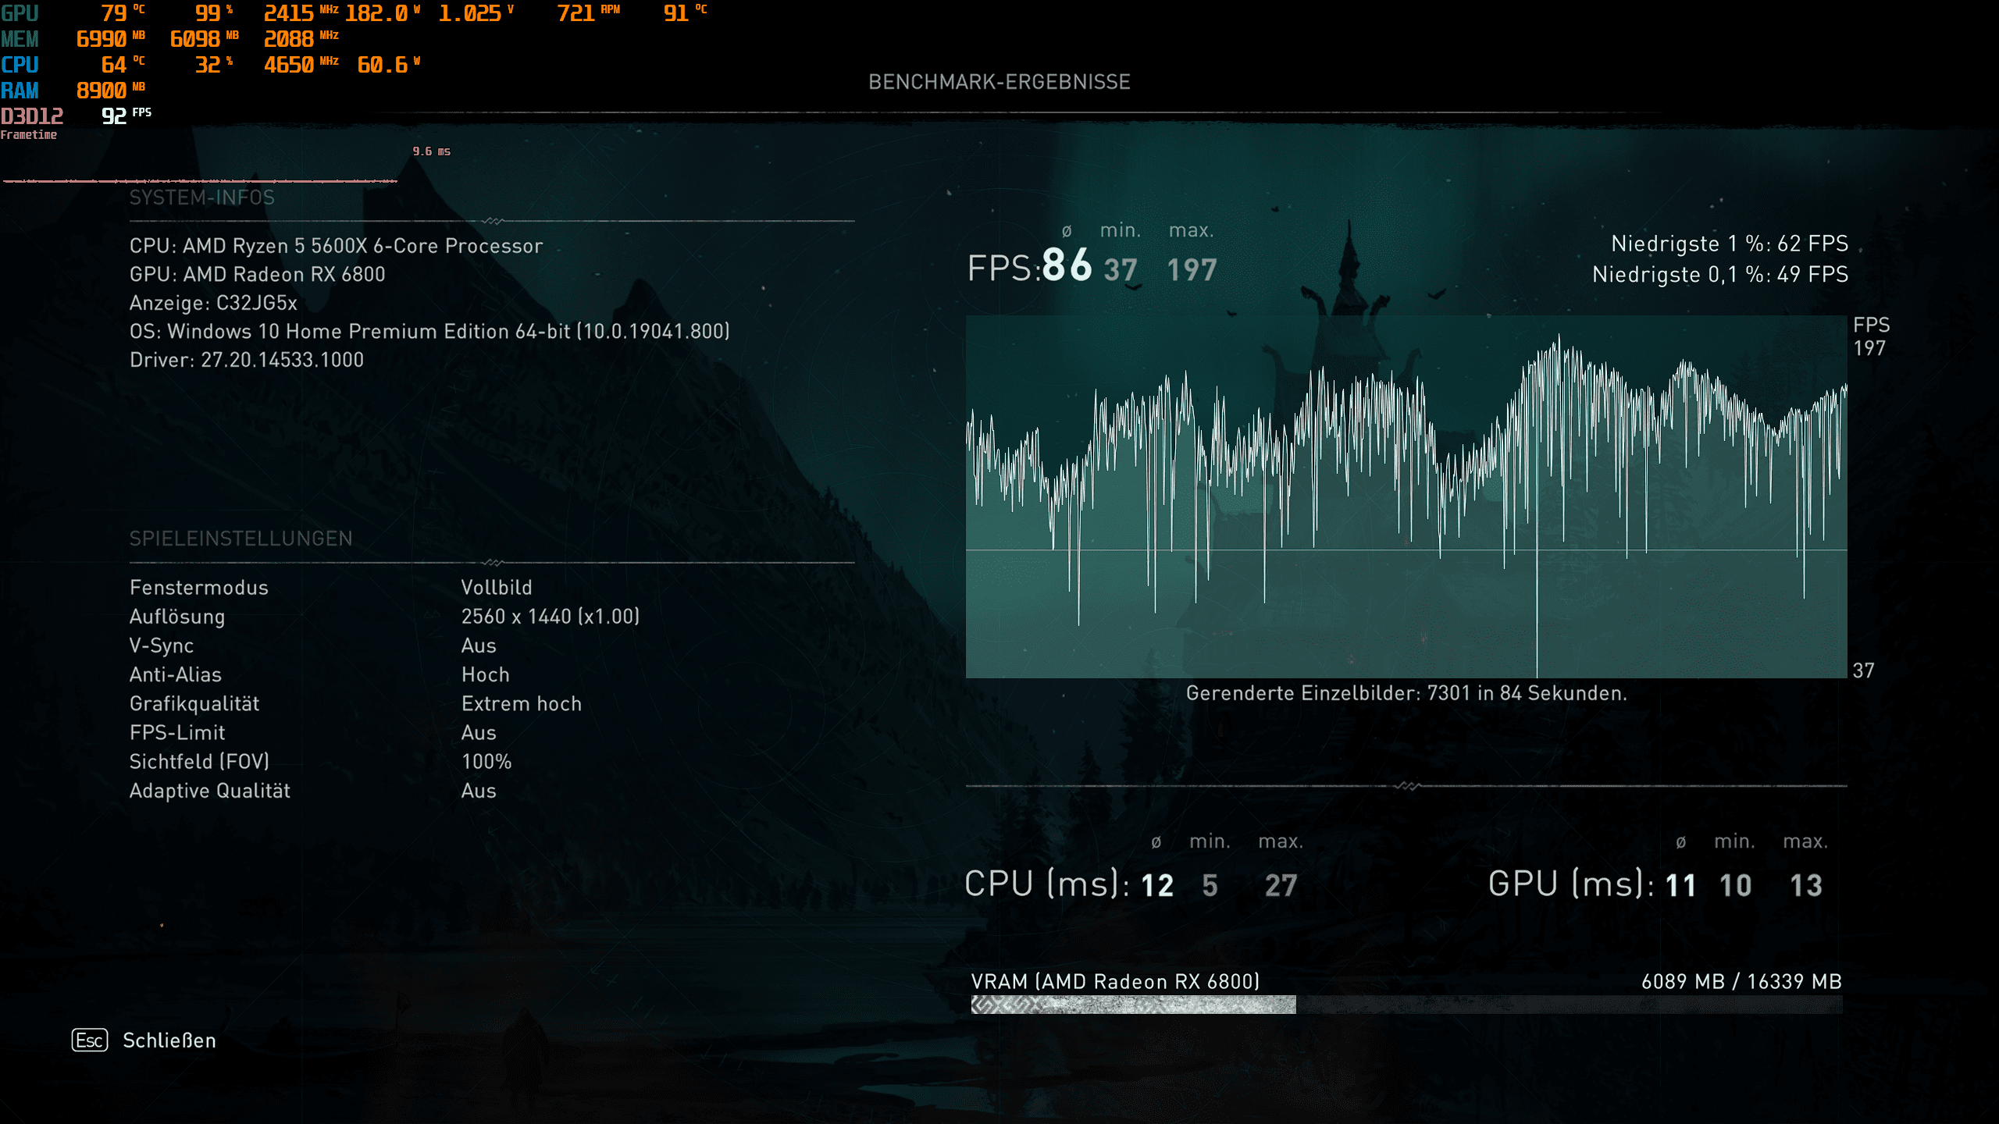The height and width of the screenshot is (1124, 1999).
Task: Click the Aus value next to V-Sync
Action: coord(479,646)
